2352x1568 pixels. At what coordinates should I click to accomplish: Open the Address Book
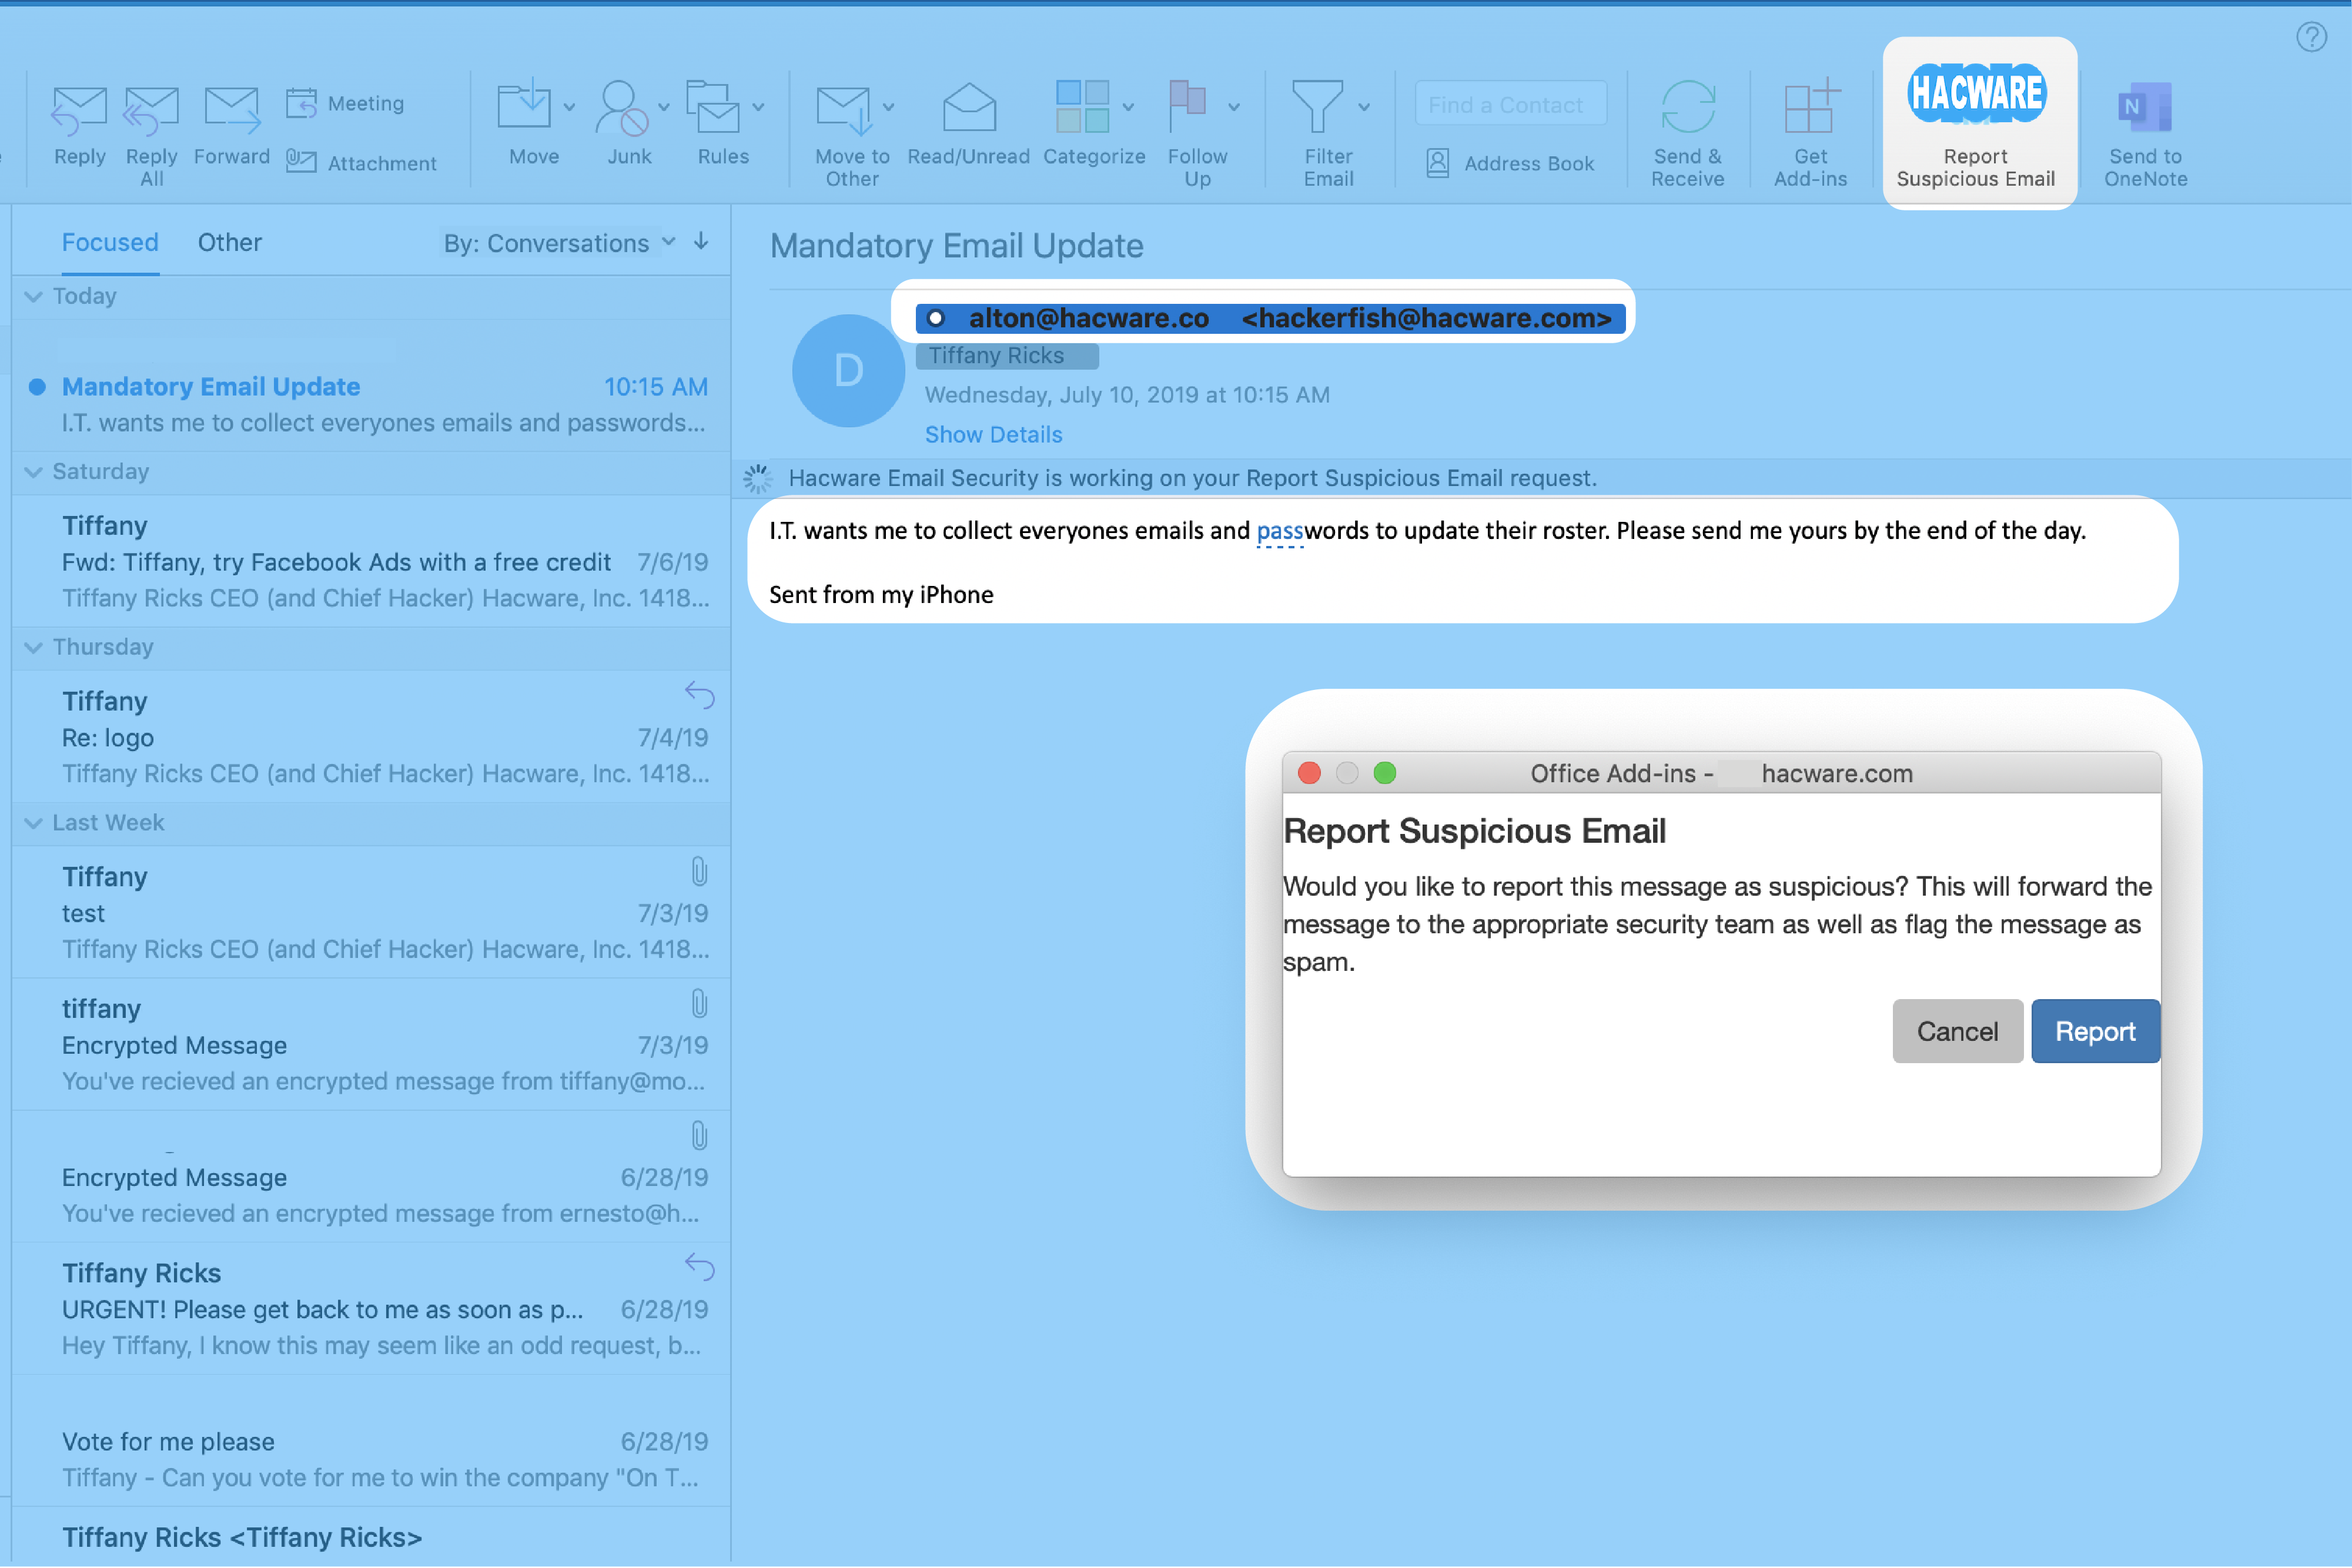[x=1510, y=163]
